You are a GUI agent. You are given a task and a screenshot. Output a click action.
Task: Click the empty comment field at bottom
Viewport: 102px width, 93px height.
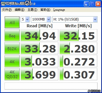coord(51,86)
